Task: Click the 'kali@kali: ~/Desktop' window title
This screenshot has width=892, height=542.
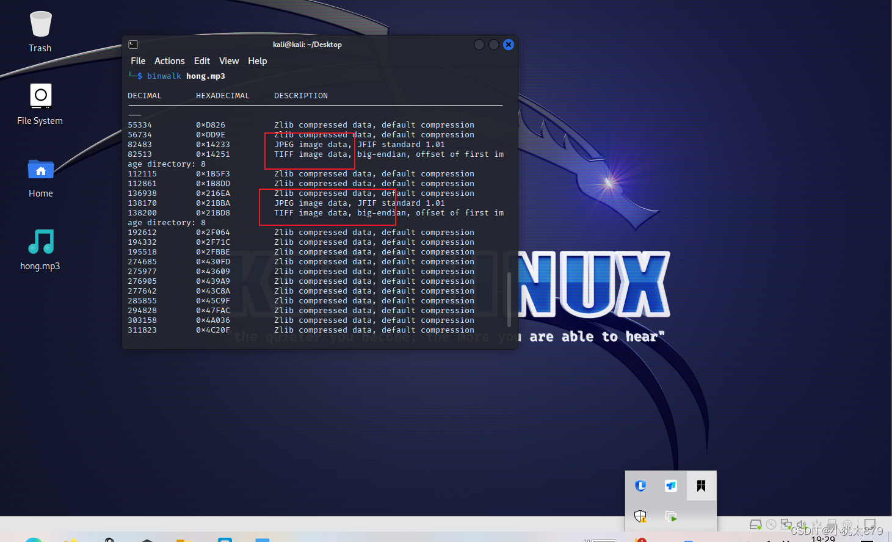Action: [307, 45]
